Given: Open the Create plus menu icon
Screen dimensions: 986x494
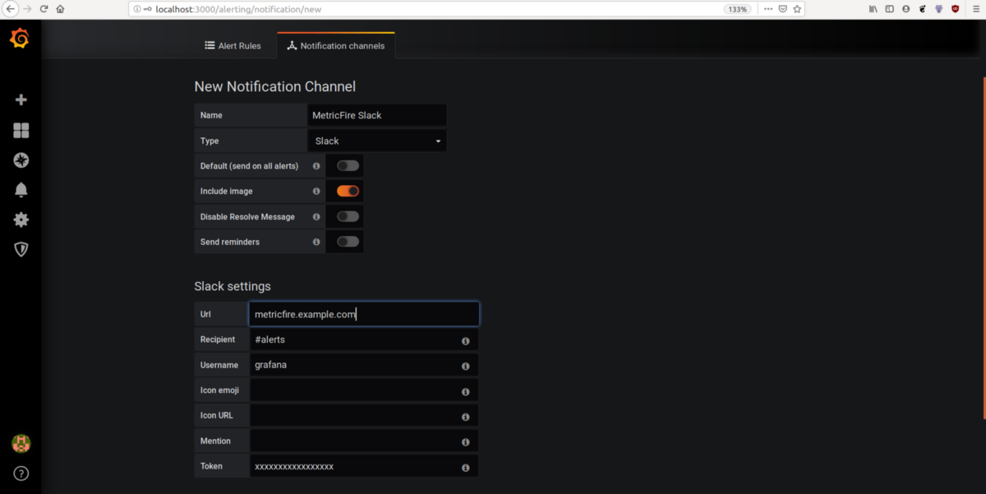Looking at the screenshot, I should (21, 99).
